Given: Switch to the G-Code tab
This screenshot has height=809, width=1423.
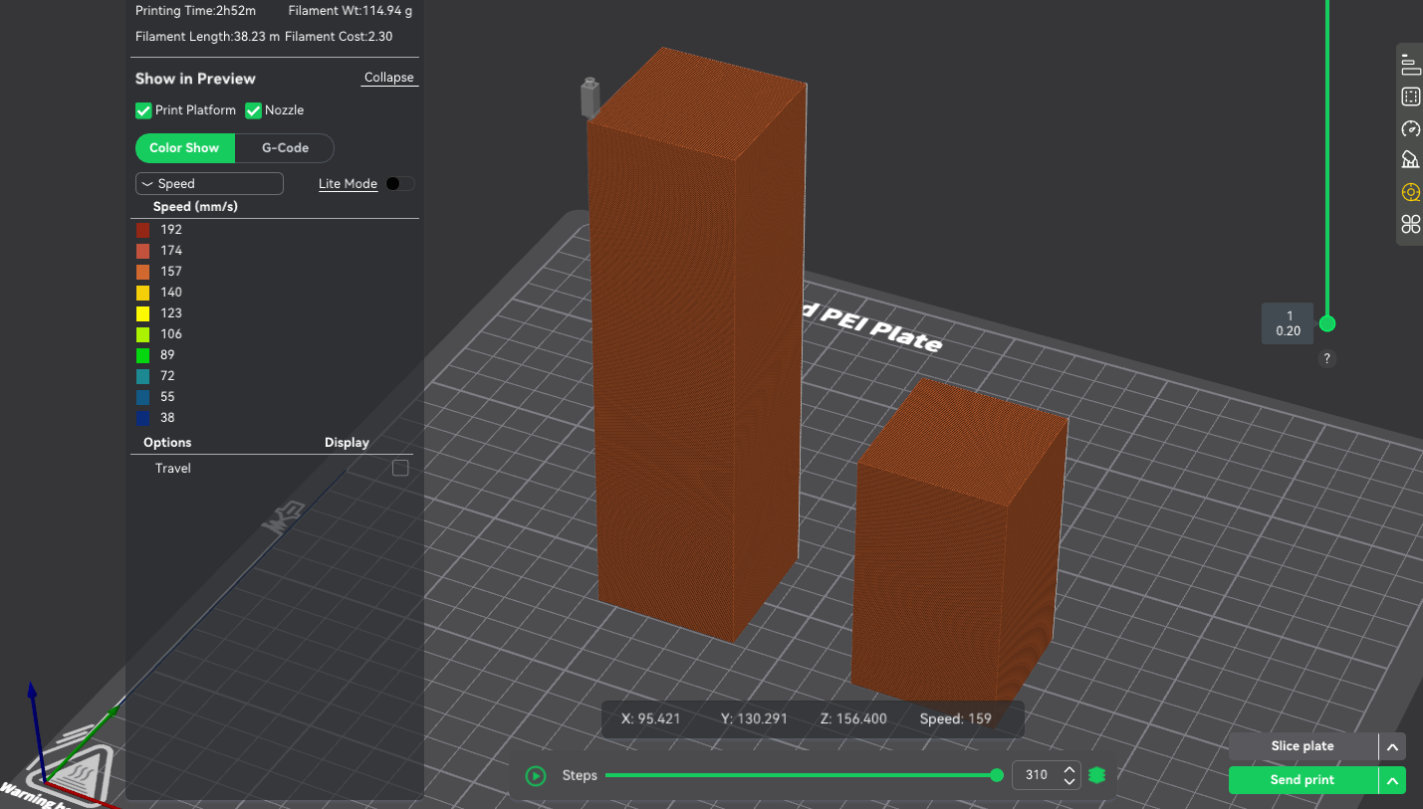Looking at the screenshot, I should (285, 148).
